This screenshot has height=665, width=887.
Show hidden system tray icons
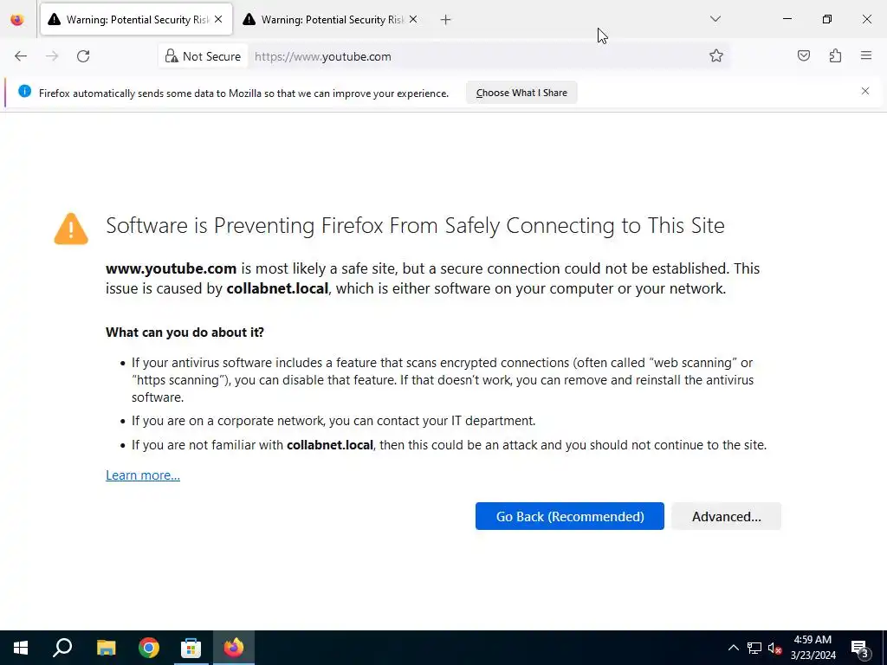733,648
